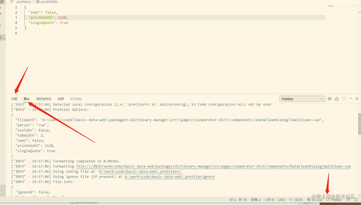
Task: Open notifications bell in status bar
Action: [x=356, y=200]
